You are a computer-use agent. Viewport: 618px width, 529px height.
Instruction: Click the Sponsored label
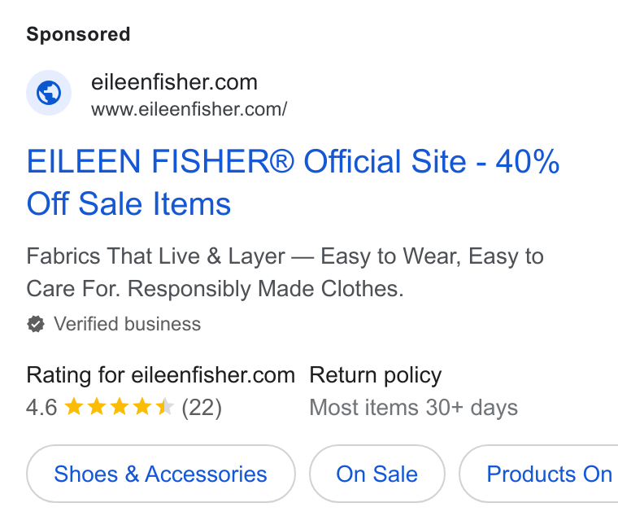pyautogui.click(x=78, y=34)
